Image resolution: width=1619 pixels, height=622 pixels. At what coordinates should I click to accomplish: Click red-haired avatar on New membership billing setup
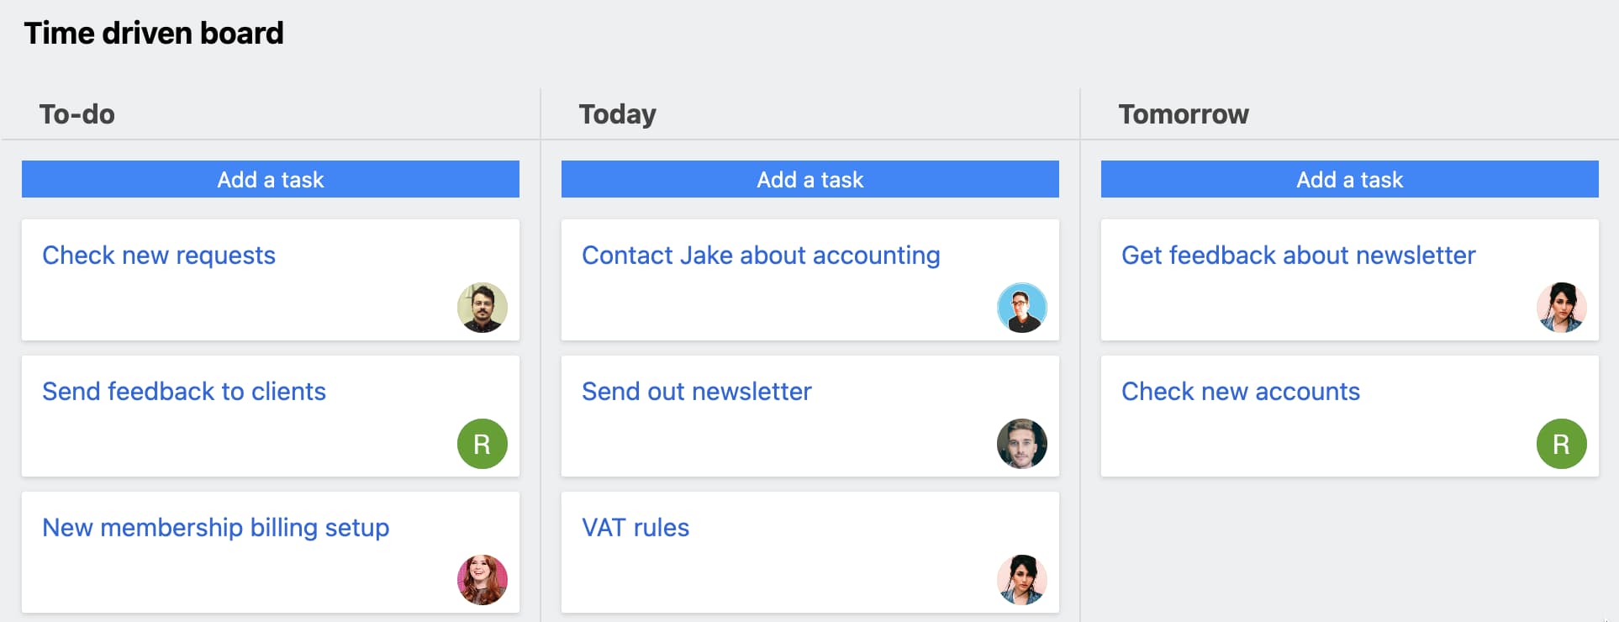(x=483, y=580)
